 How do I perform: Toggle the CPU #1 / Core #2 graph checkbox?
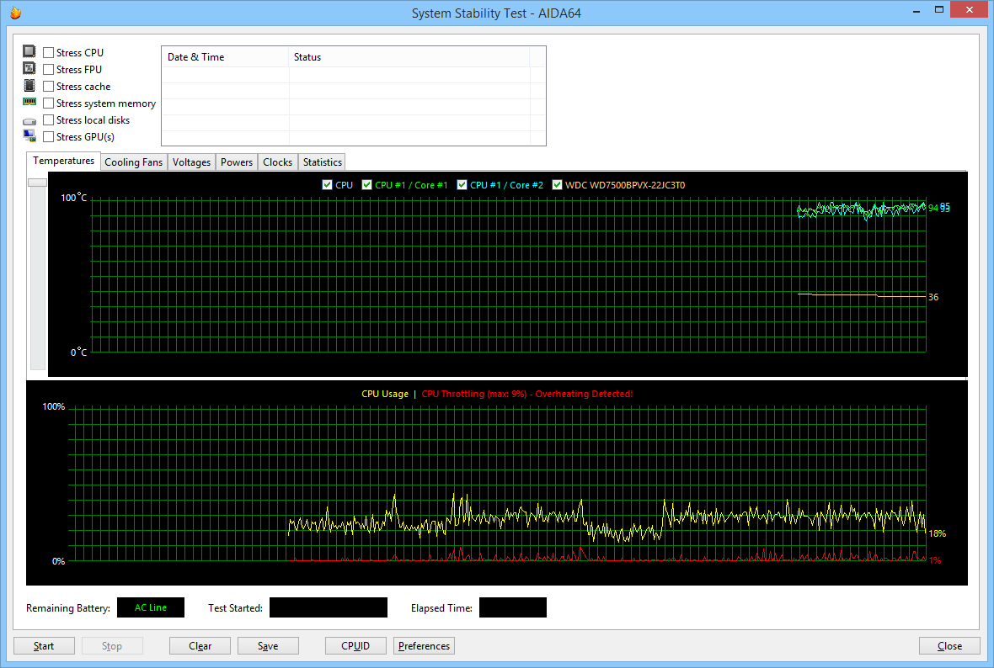pyautogui.click(x=462, y=185)
